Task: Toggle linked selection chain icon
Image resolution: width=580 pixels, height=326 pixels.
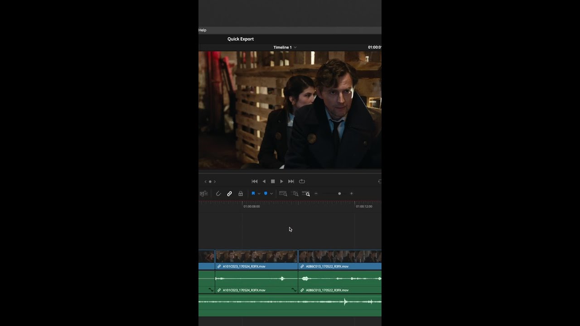Action: 229,194
